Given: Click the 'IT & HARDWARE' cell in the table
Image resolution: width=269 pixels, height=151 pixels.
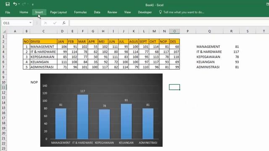Looking at the screenshot, I should [x=44, y=52].
